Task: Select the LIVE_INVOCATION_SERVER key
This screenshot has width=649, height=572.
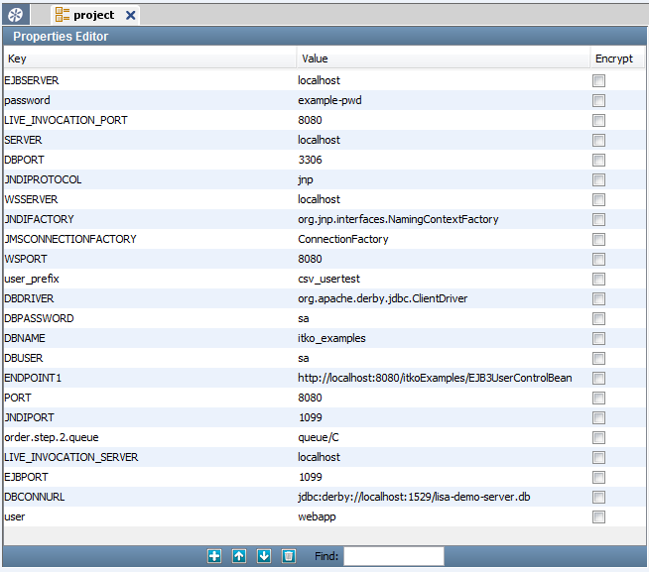Action: pos(150,457)
